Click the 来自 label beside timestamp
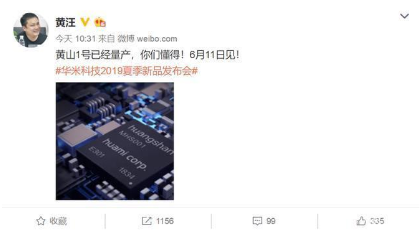Screen dimensions: 420x238 106,39
